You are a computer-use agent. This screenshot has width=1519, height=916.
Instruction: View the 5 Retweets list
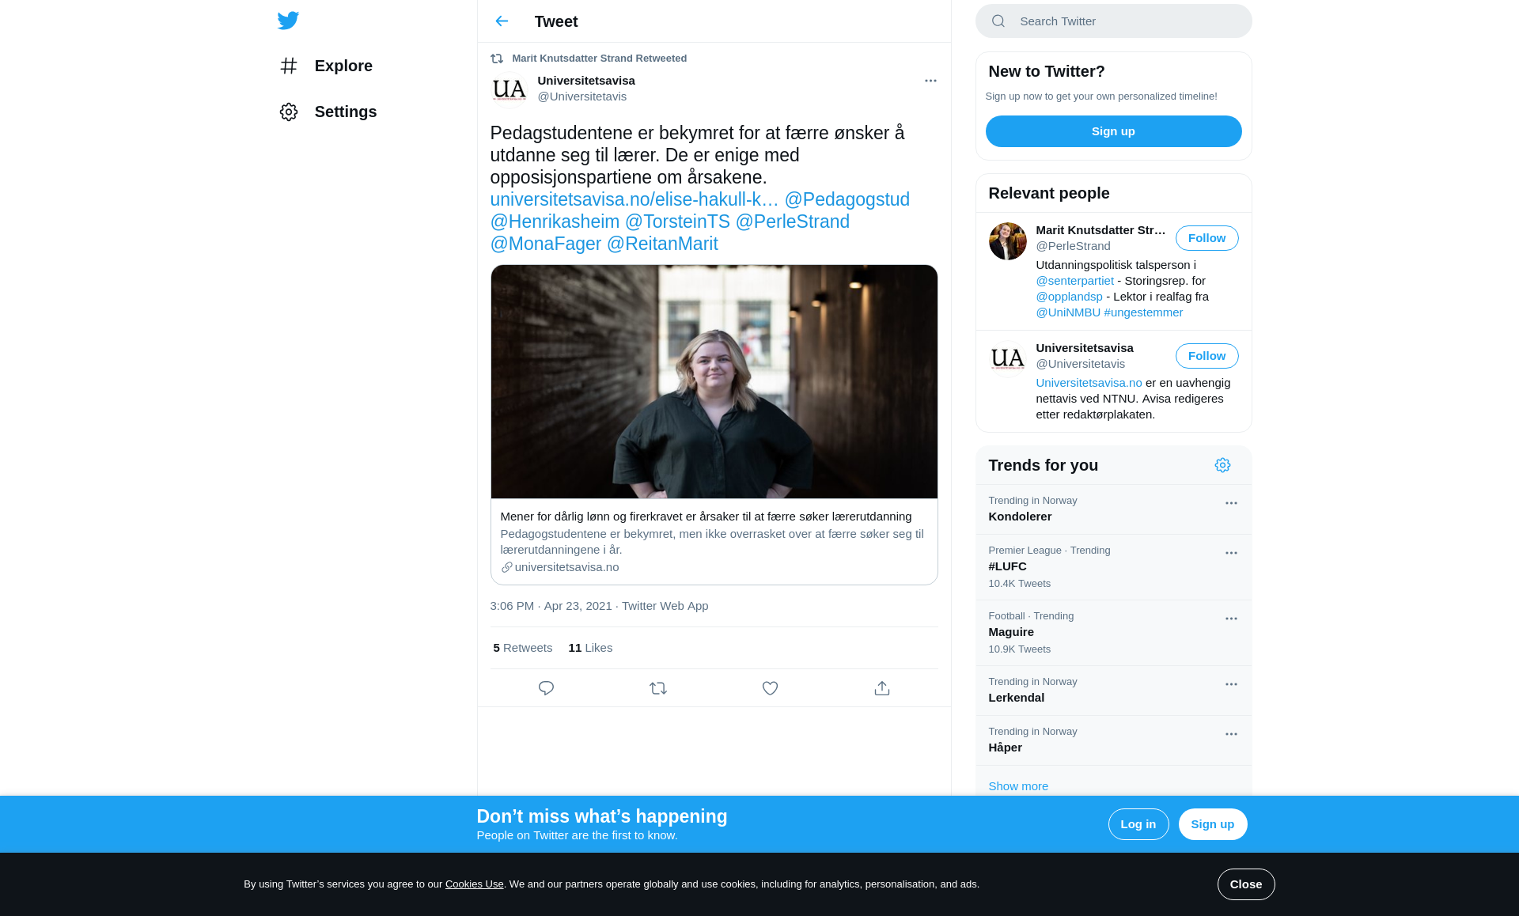tap(523, 648)
